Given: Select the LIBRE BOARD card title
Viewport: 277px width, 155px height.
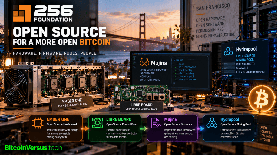Looking at the screenshot, I should click(x=119, y=119).
